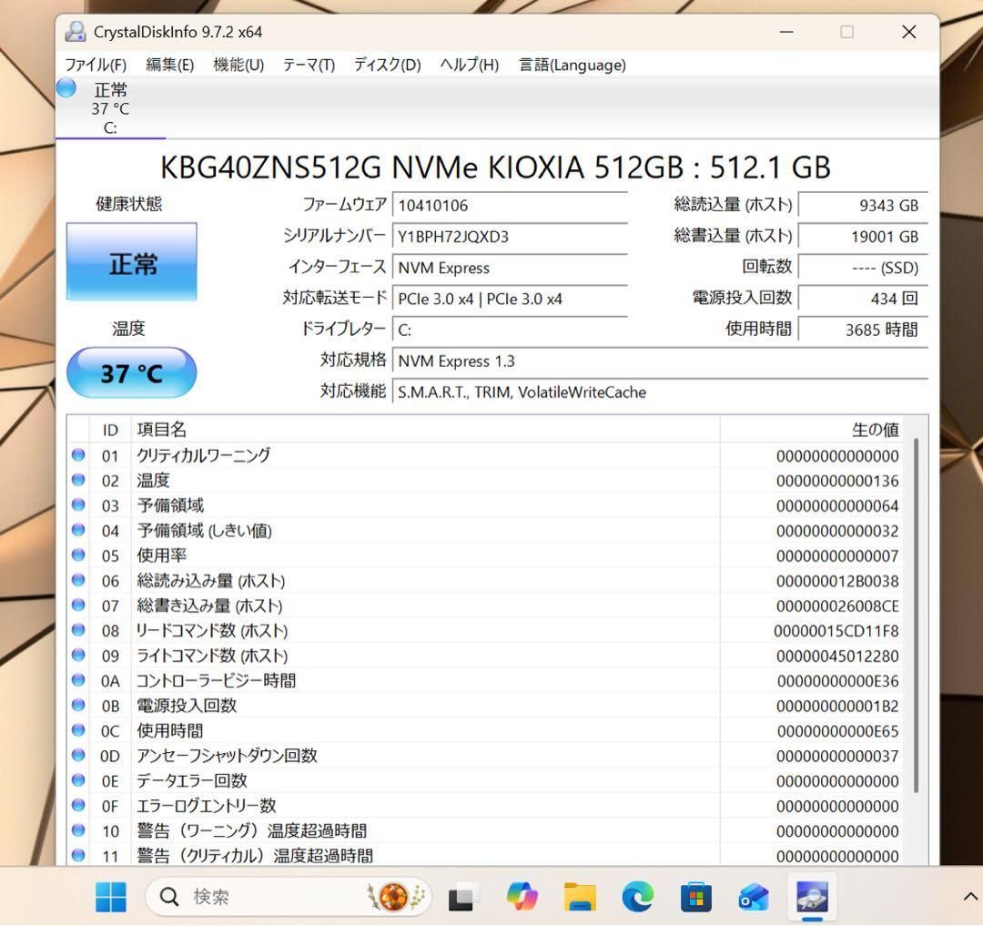The image size is (983, 926).
Task: Launch Microsoft Edge from the taskbar
Action: [637, 897]
